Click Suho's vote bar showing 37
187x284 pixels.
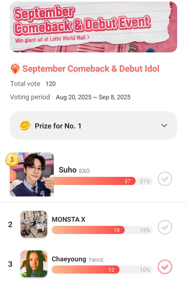(103, 181)
